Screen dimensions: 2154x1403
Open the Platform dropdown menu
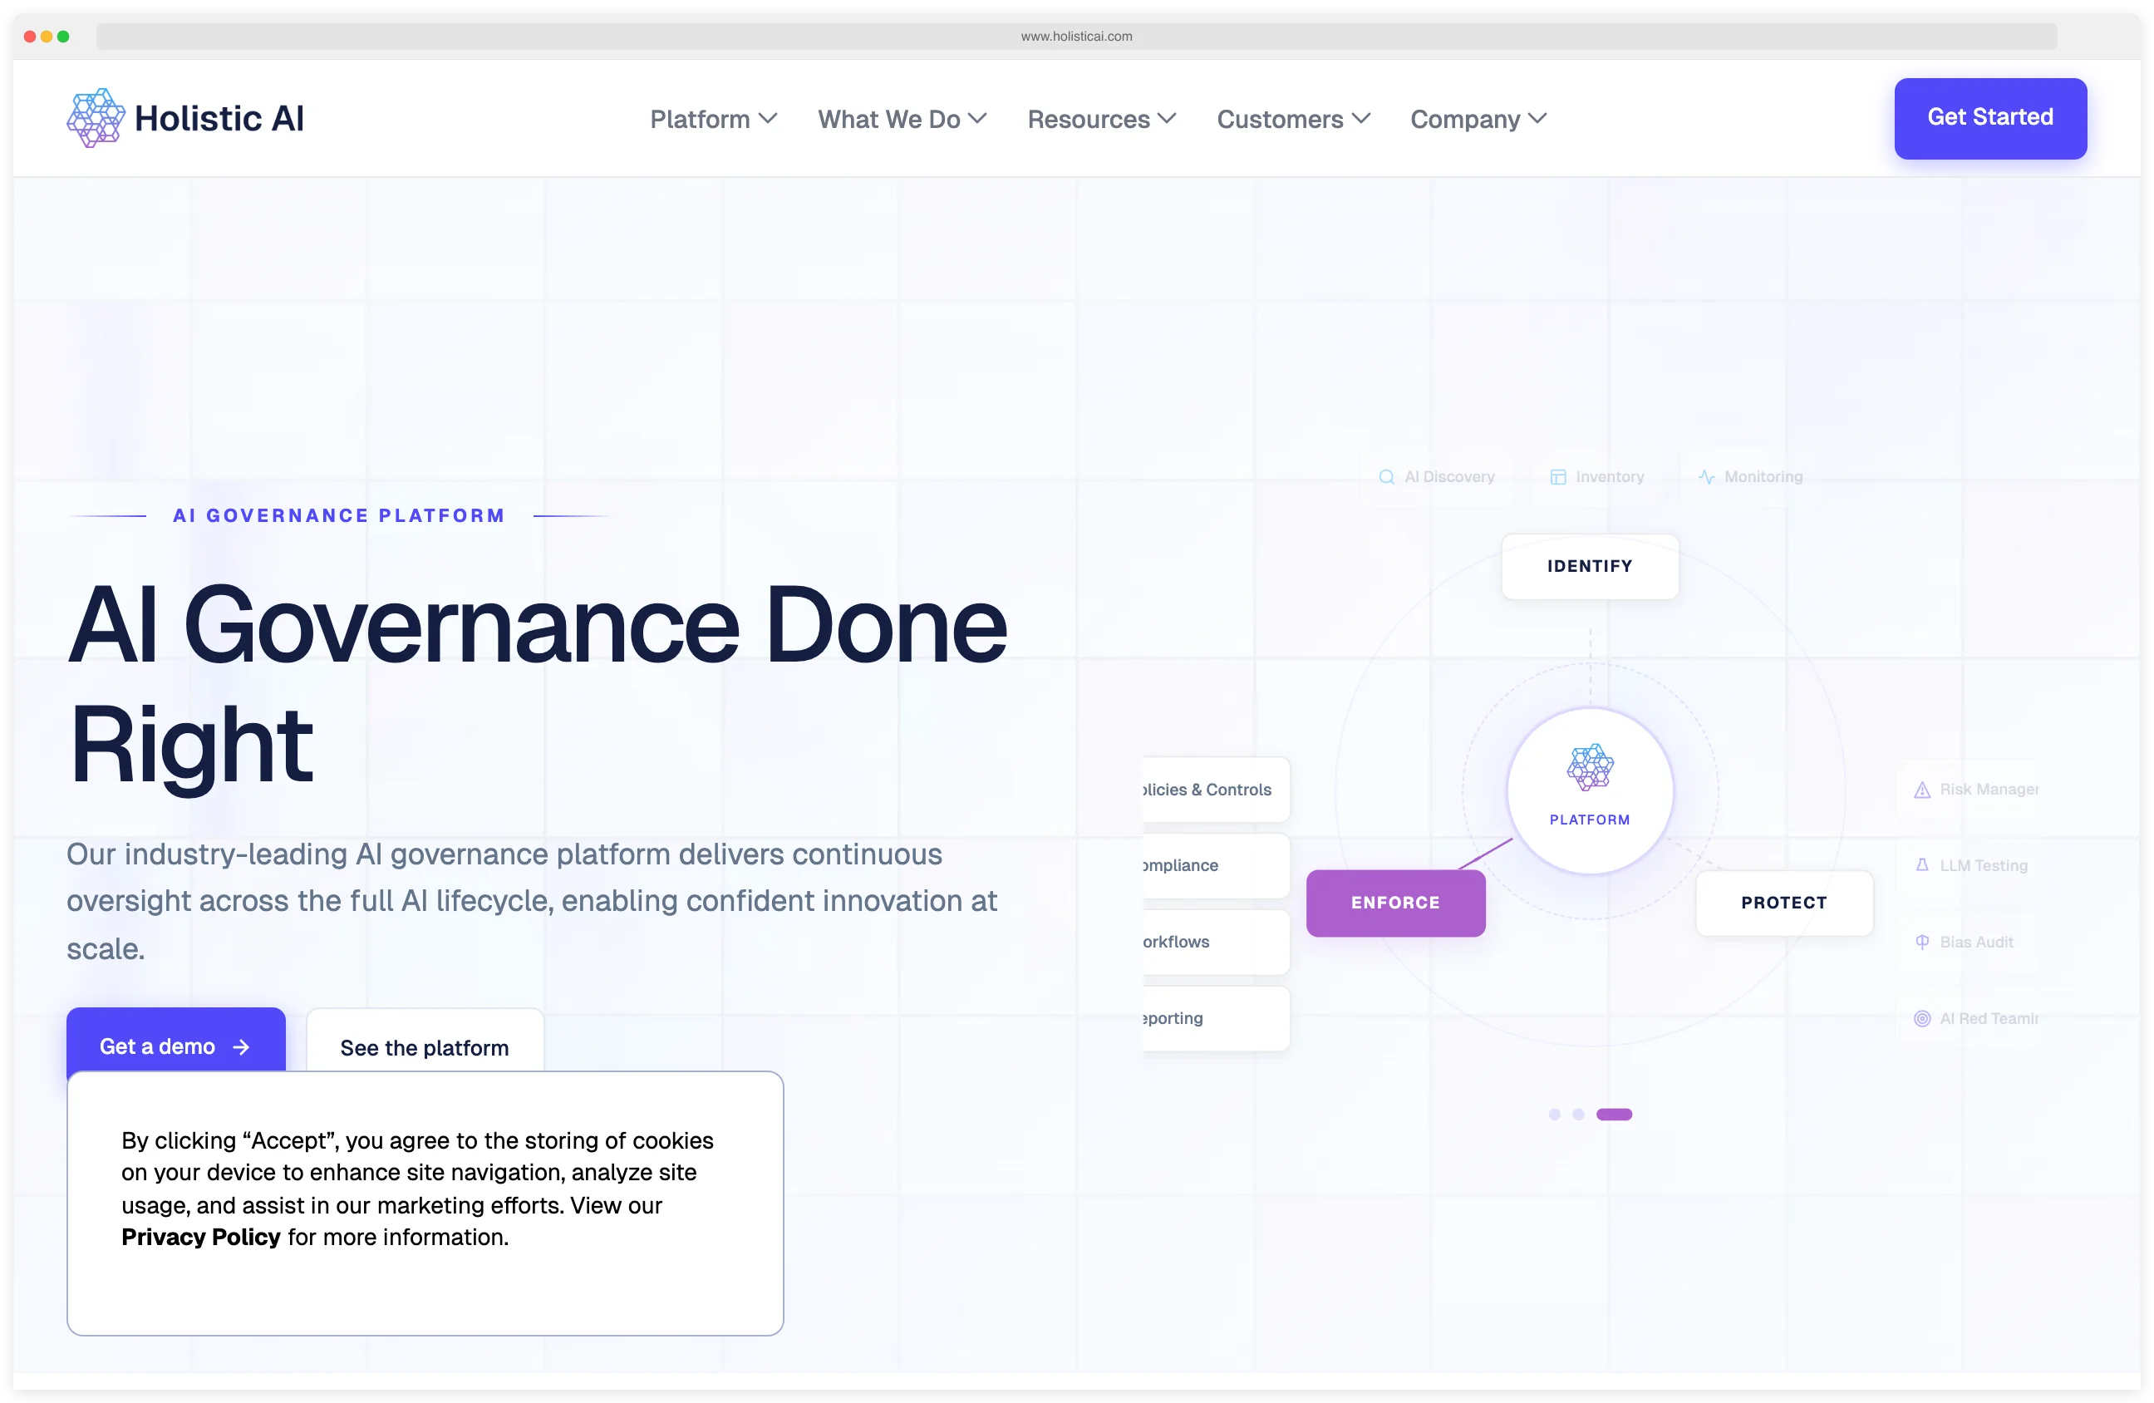(713, 119)
